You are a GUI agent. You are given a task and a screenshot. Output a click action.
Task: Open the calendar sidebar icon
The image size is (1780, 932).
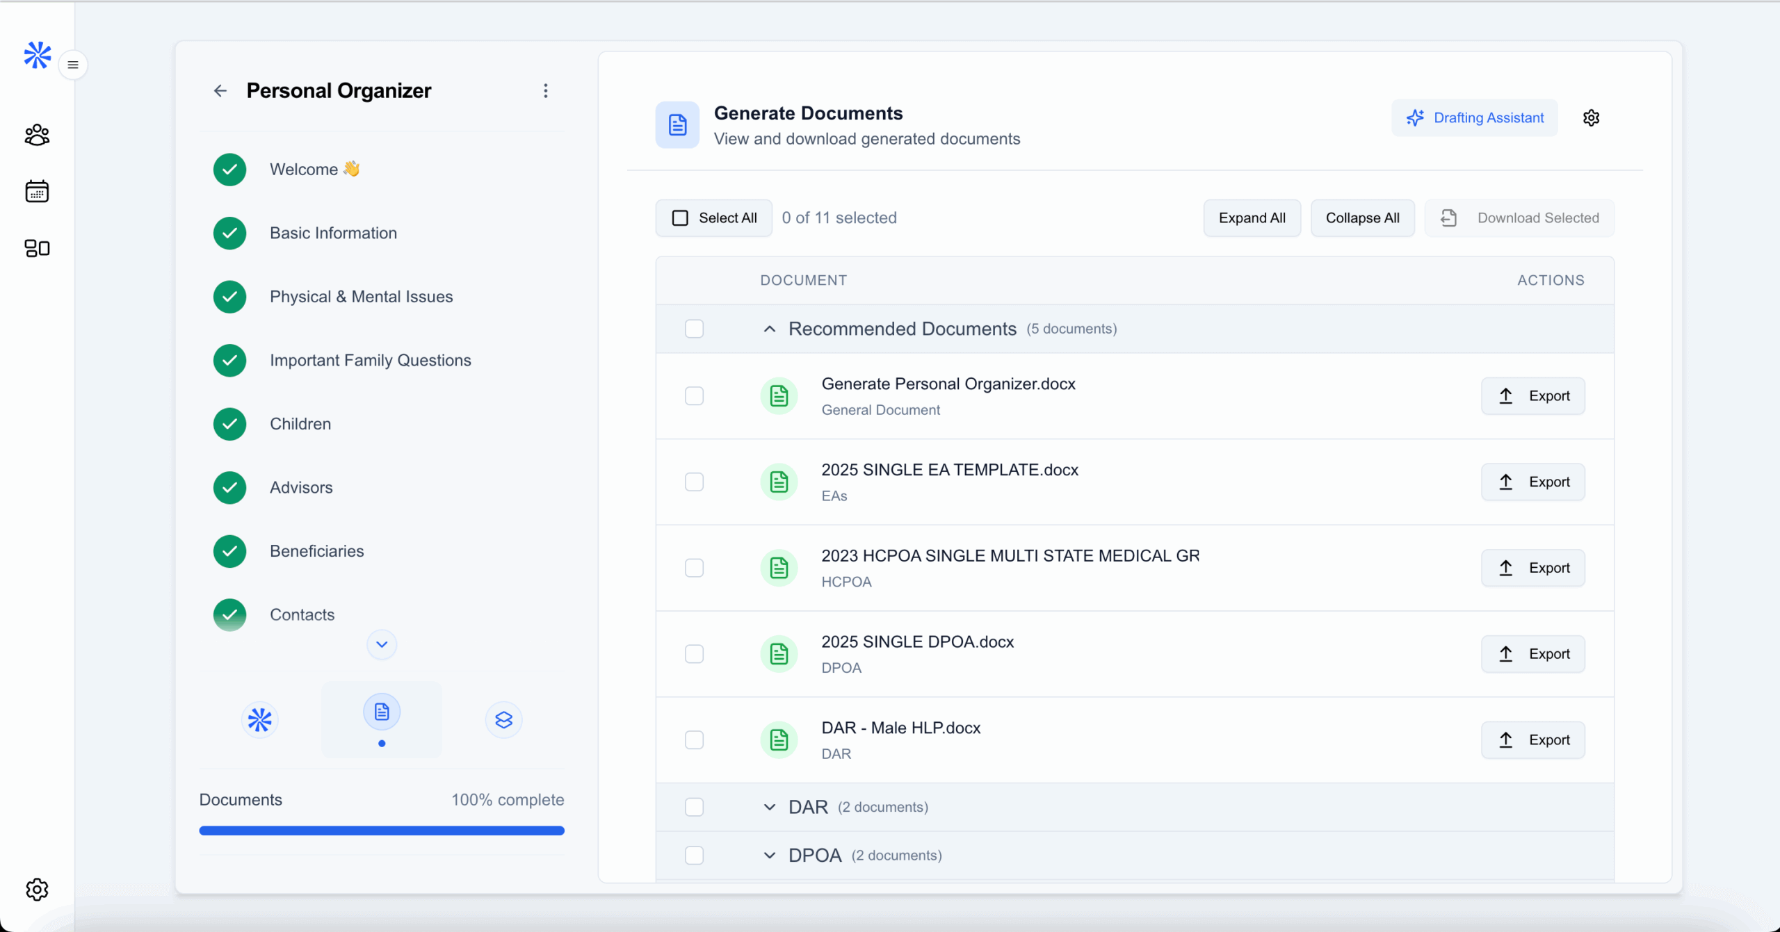coord(37,191)
